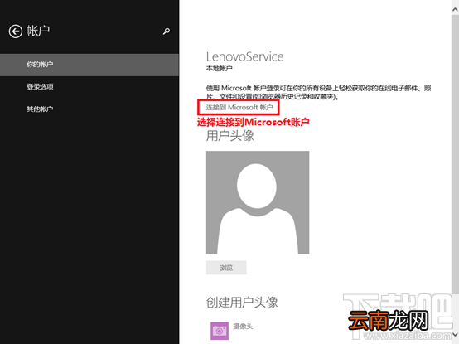Click the scrollbar down arrow
The width and height of the screenshot is (459, 344).
click(455, 334)
